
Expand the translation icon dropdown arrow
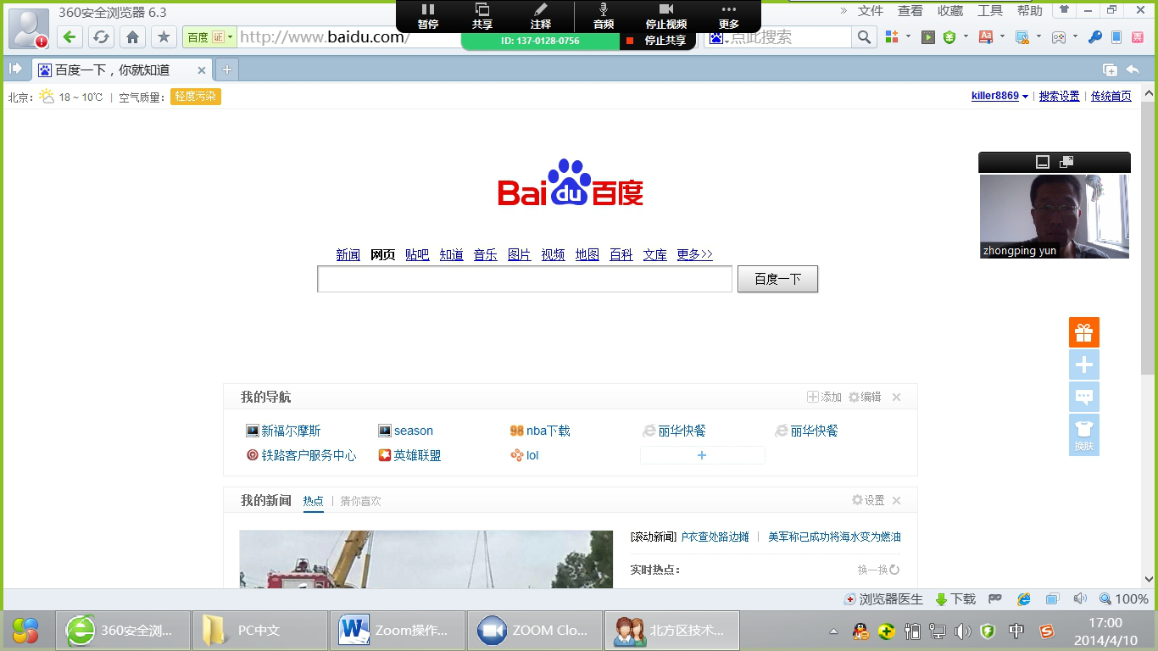[1002, 36]
